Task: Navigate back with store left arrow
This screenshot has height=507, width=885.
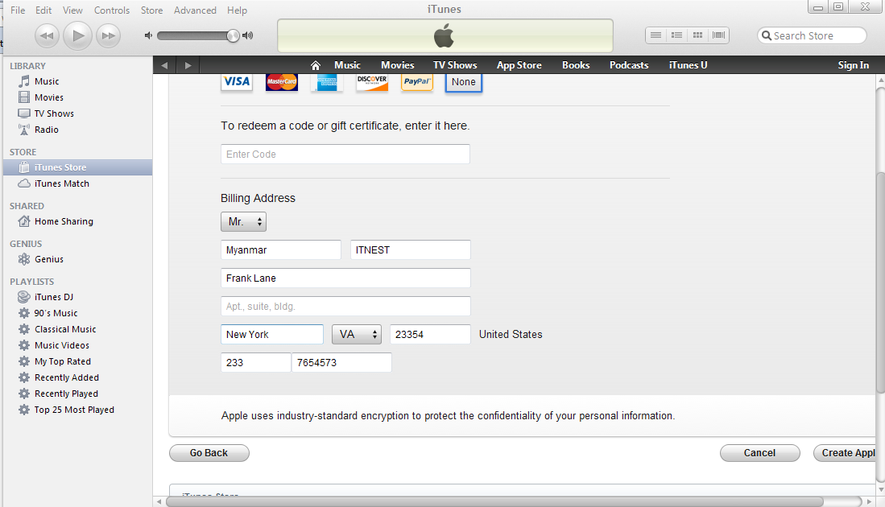Action: 164,65
